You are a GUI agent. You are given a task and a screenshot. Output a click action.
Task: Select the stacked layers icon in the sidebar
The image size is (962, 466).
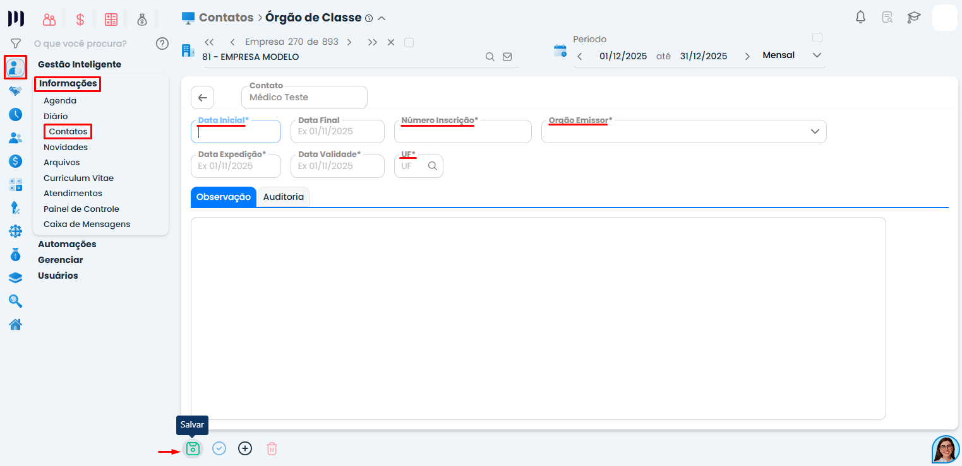[x=16, y=277]
